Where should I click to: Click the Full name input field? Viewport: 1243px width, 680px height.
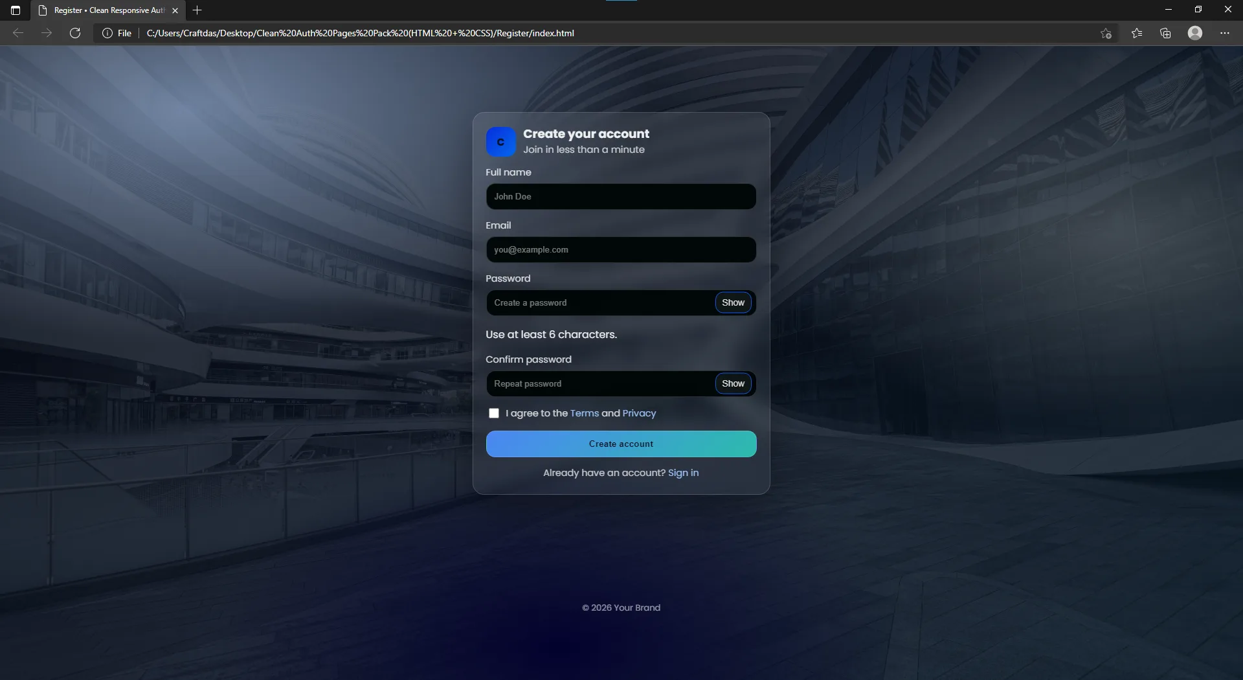(621, 196)
